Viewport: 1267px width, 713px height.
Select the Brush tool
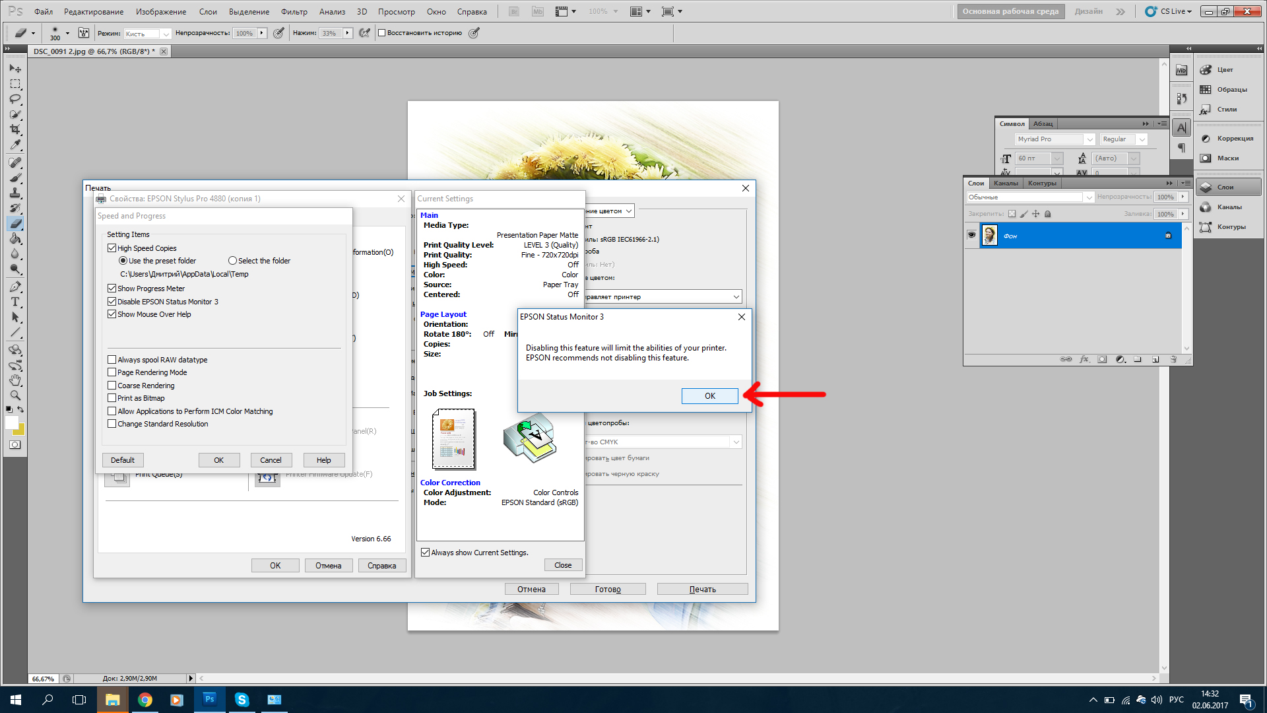(15, 178)
